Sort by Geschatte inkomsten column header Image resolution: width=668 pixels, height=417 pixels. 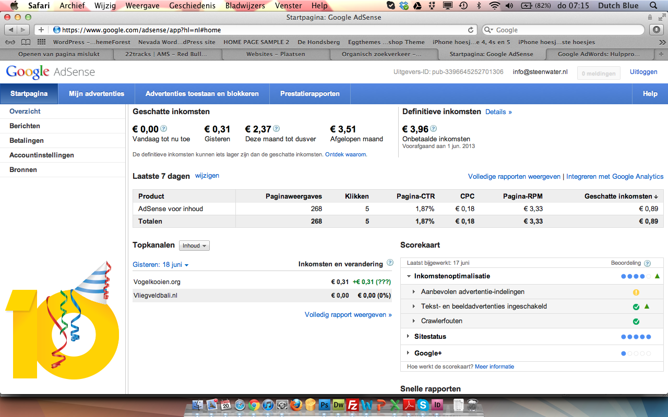pyautogui.click(x=621, y=196)
